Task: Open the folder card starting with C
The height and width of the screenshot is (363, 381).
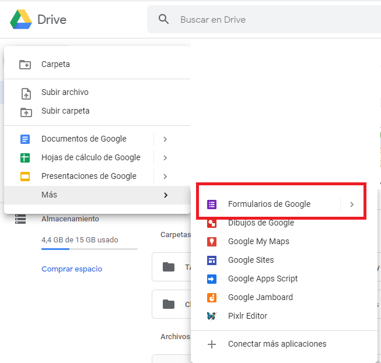Action: (172, 304)
